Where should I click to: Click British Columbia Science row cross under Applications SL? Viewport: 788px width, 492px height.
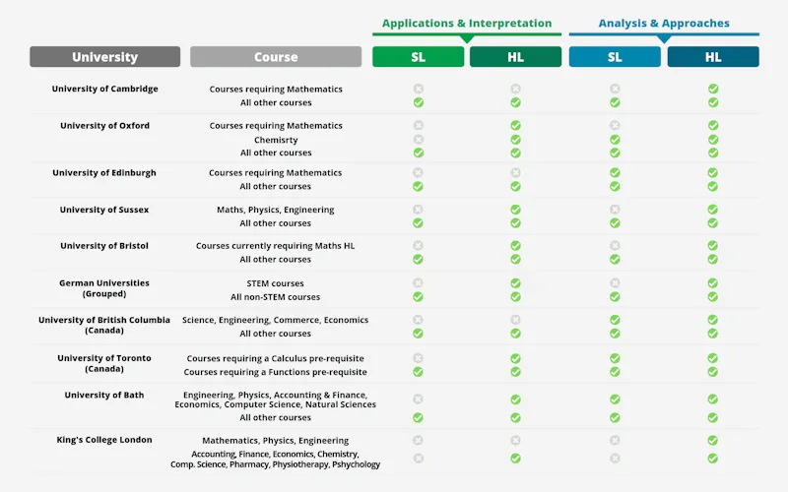point(418,320)
